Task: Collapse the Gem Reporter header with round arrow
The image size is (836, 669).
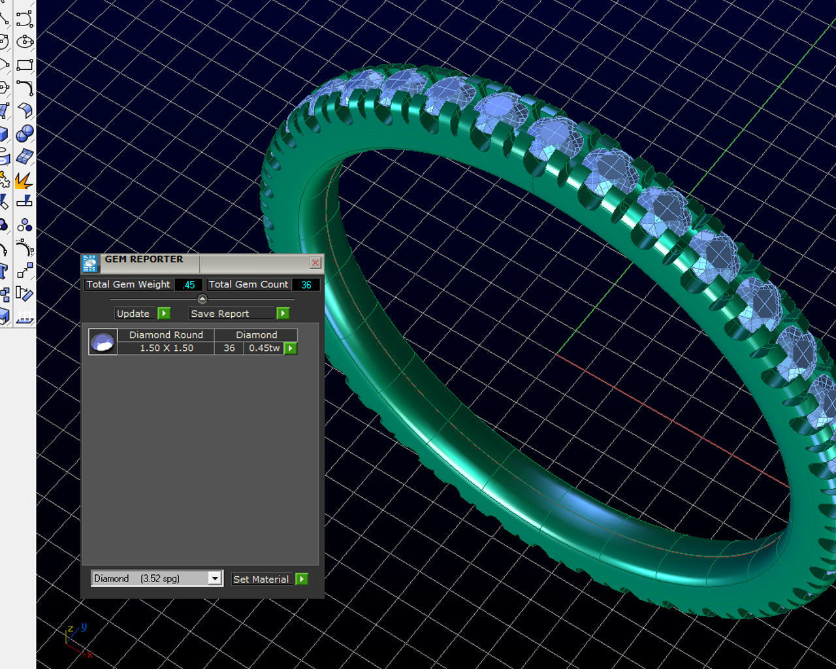Action: click(x=202, y=299)
